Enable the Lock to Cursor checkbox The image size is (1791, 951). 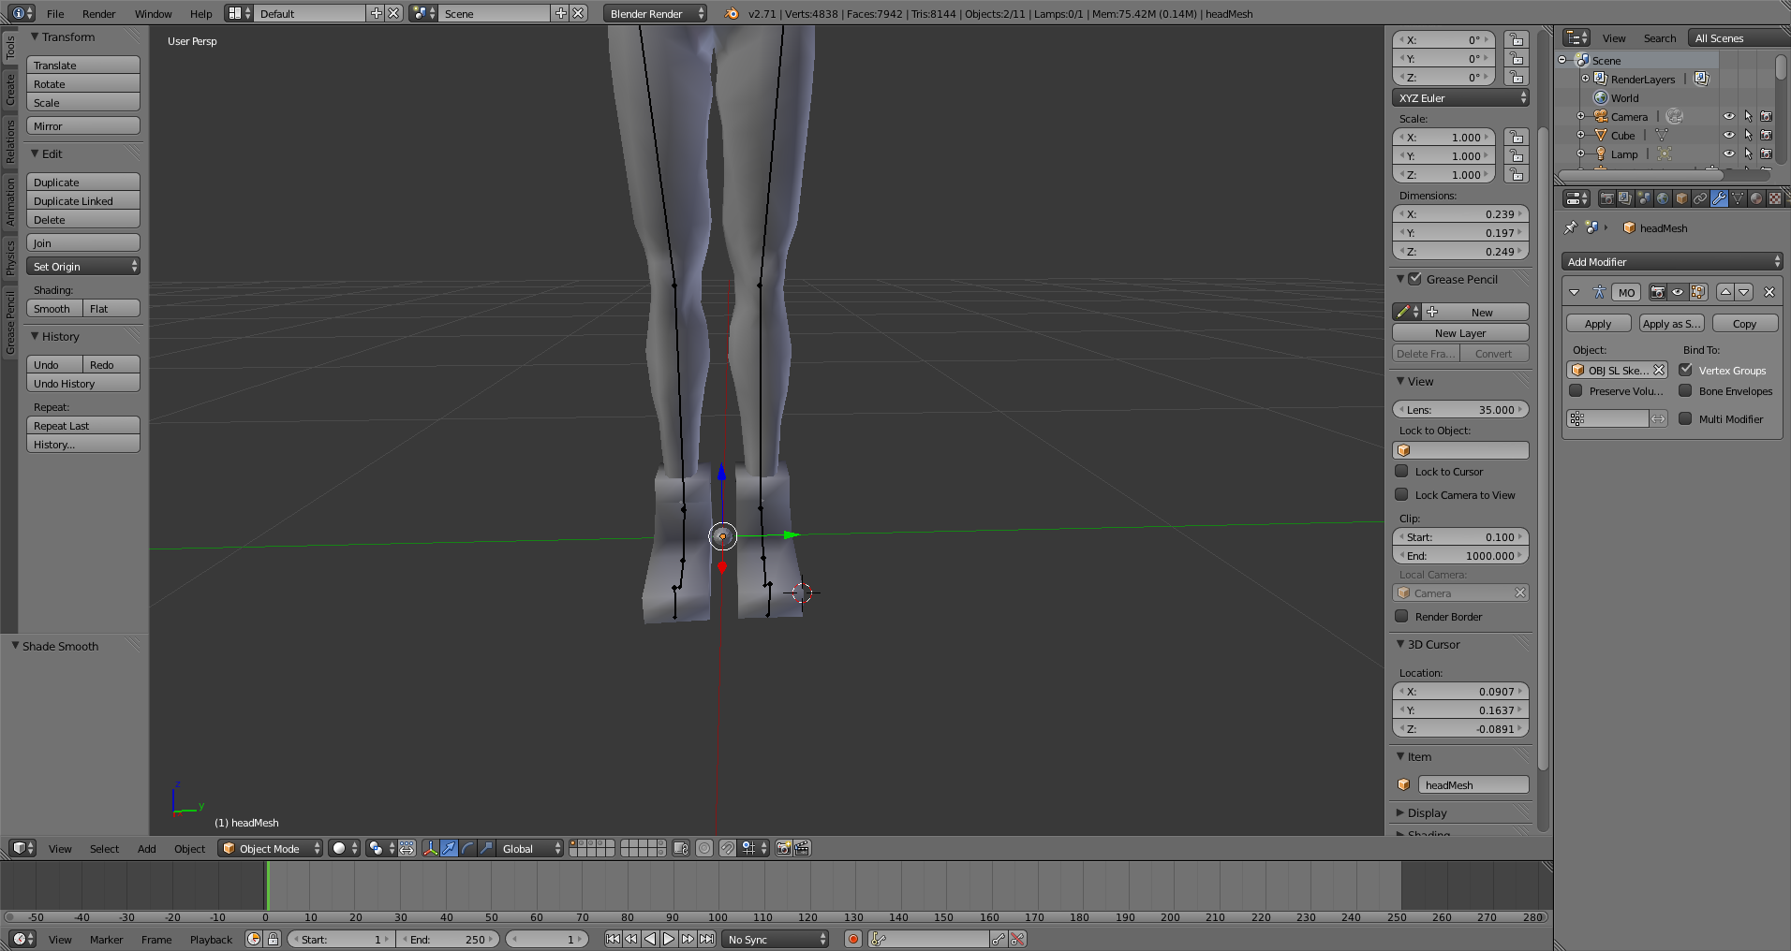(x=1401, y=471)
